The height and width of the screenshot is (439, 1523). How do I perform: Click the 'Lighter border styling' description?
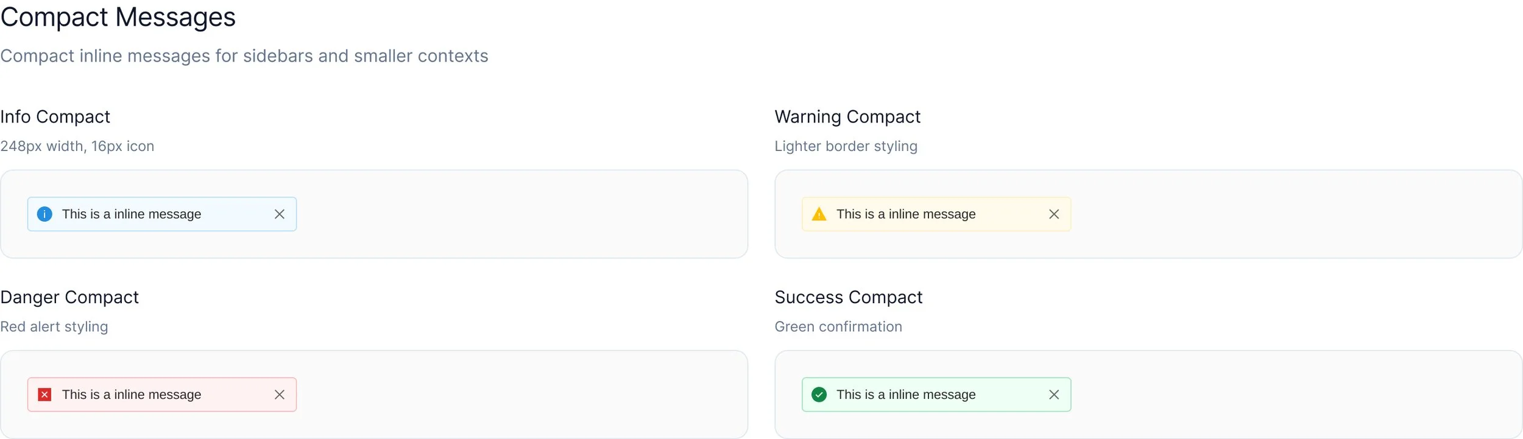click(846, 146)
